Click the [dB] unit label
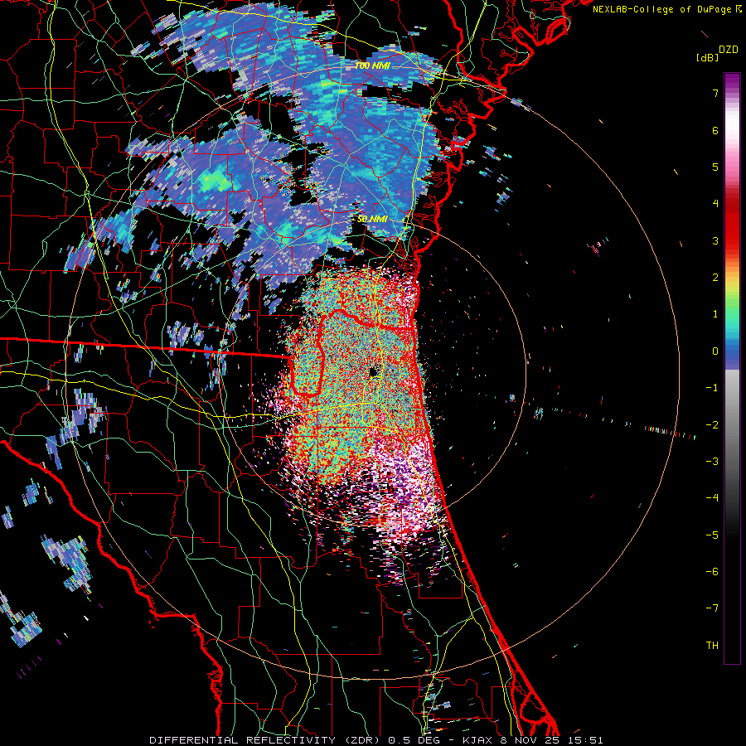This screenshot has width=746, height=746. tap(707, 57)
